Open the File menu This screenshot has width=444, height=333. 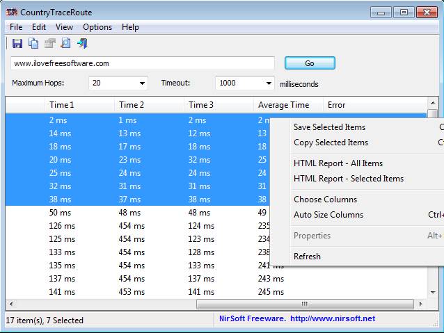coord(16,27)
